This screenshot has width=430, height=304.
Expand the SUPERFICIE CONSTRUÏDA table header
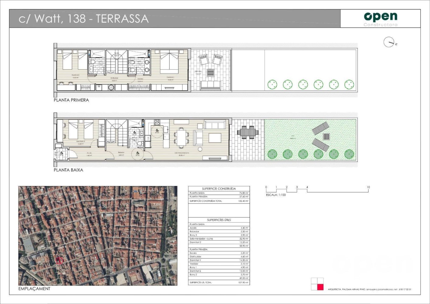click(x=220, y=188)
